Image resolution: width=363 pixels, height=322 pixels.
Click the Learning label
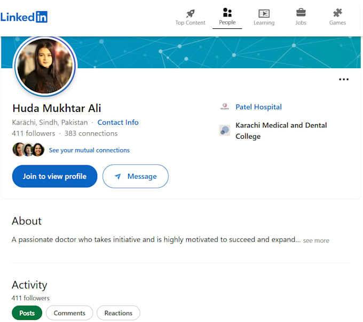click(264, 22)
